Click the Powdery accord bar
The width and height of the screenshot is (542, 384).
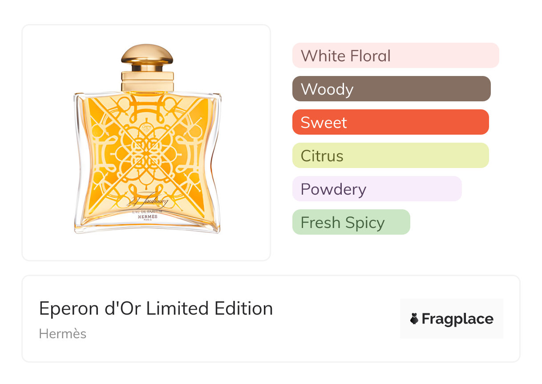(376, 189)
